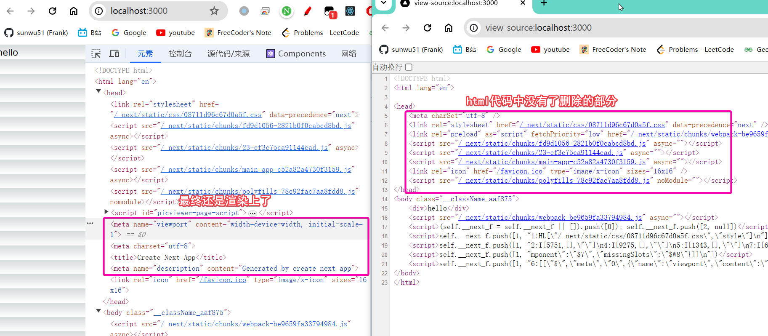Open the React Developer Tools extension icon
Viewport: 768px width, 336px height.
pos(350,11)
